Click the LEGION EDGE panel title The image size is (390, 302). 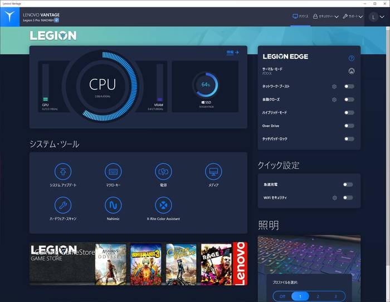click(x=285, y=57)
